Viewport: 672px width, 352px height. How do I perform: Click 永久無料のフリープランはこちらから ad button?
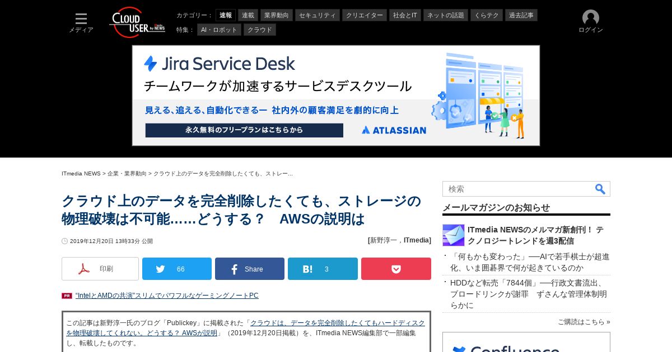pos(244,130)
